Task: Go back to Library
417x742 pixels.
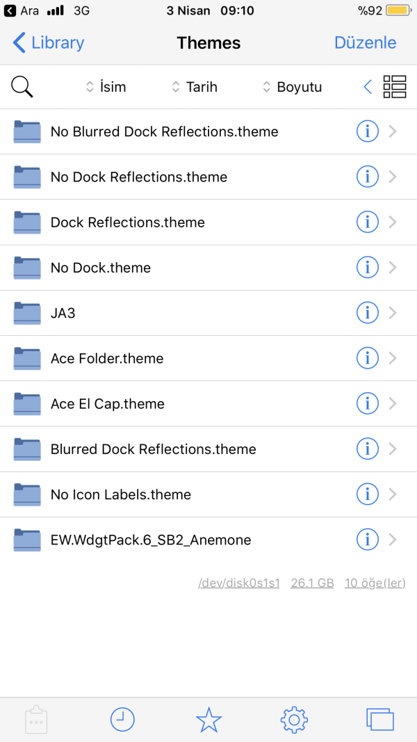Action: pos(49,42)
